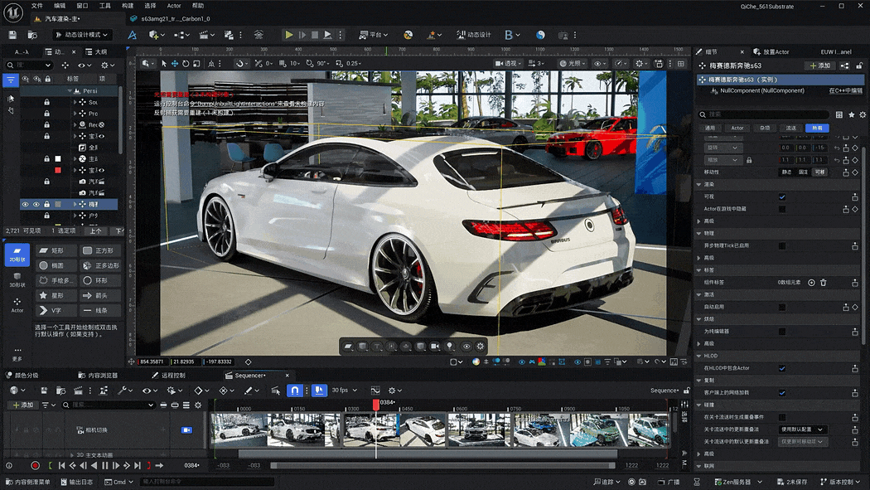Screen dimensions: 870x490
Task: Choose the 线条 line shape tool
Action: 100,311
